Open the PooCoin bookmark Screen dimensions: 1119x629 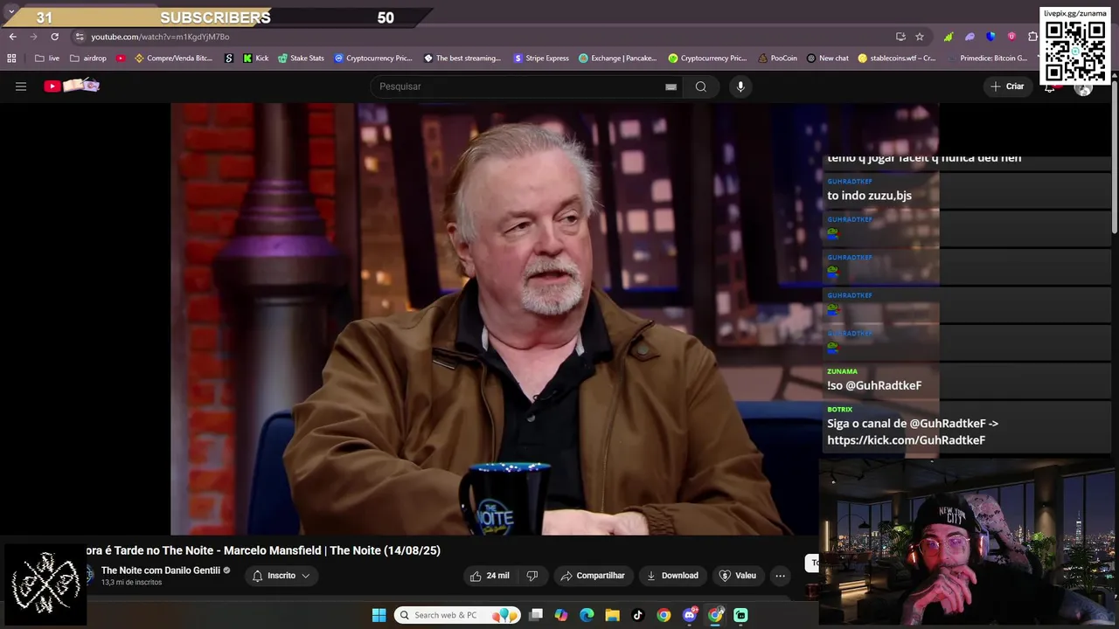777,59
